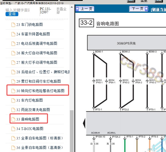Open 32 雨刮及清洗电路图 entry
This screenshot has height=152, width=166.
33,110
